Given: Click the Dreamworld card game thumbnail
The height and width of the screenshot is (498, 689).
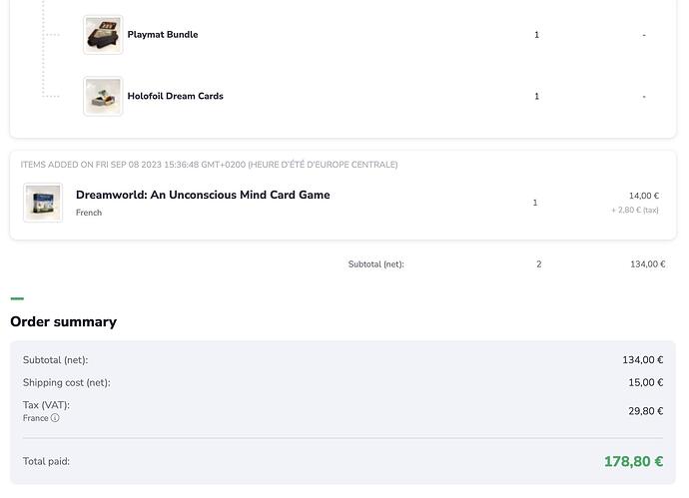Looking at the screenshot, I should click(43, 203).
